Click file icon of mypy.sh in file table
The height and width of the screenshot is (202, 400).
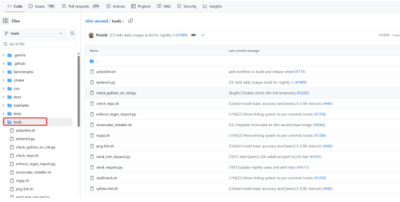coord(92,135)
